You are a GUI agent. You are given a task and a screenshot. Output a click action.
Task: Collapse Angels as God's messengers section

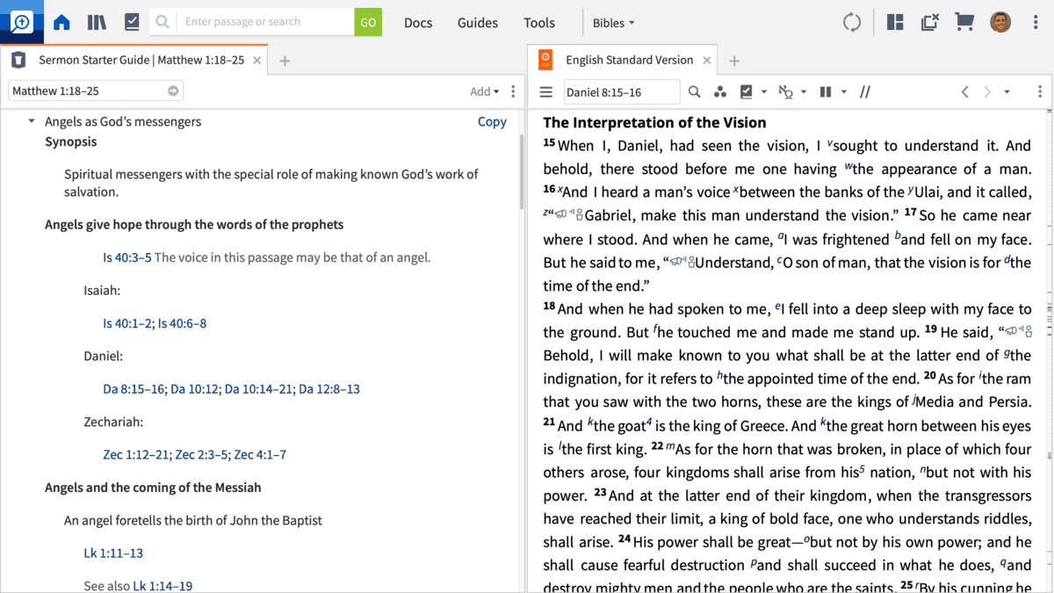click(x=32, y=122)
